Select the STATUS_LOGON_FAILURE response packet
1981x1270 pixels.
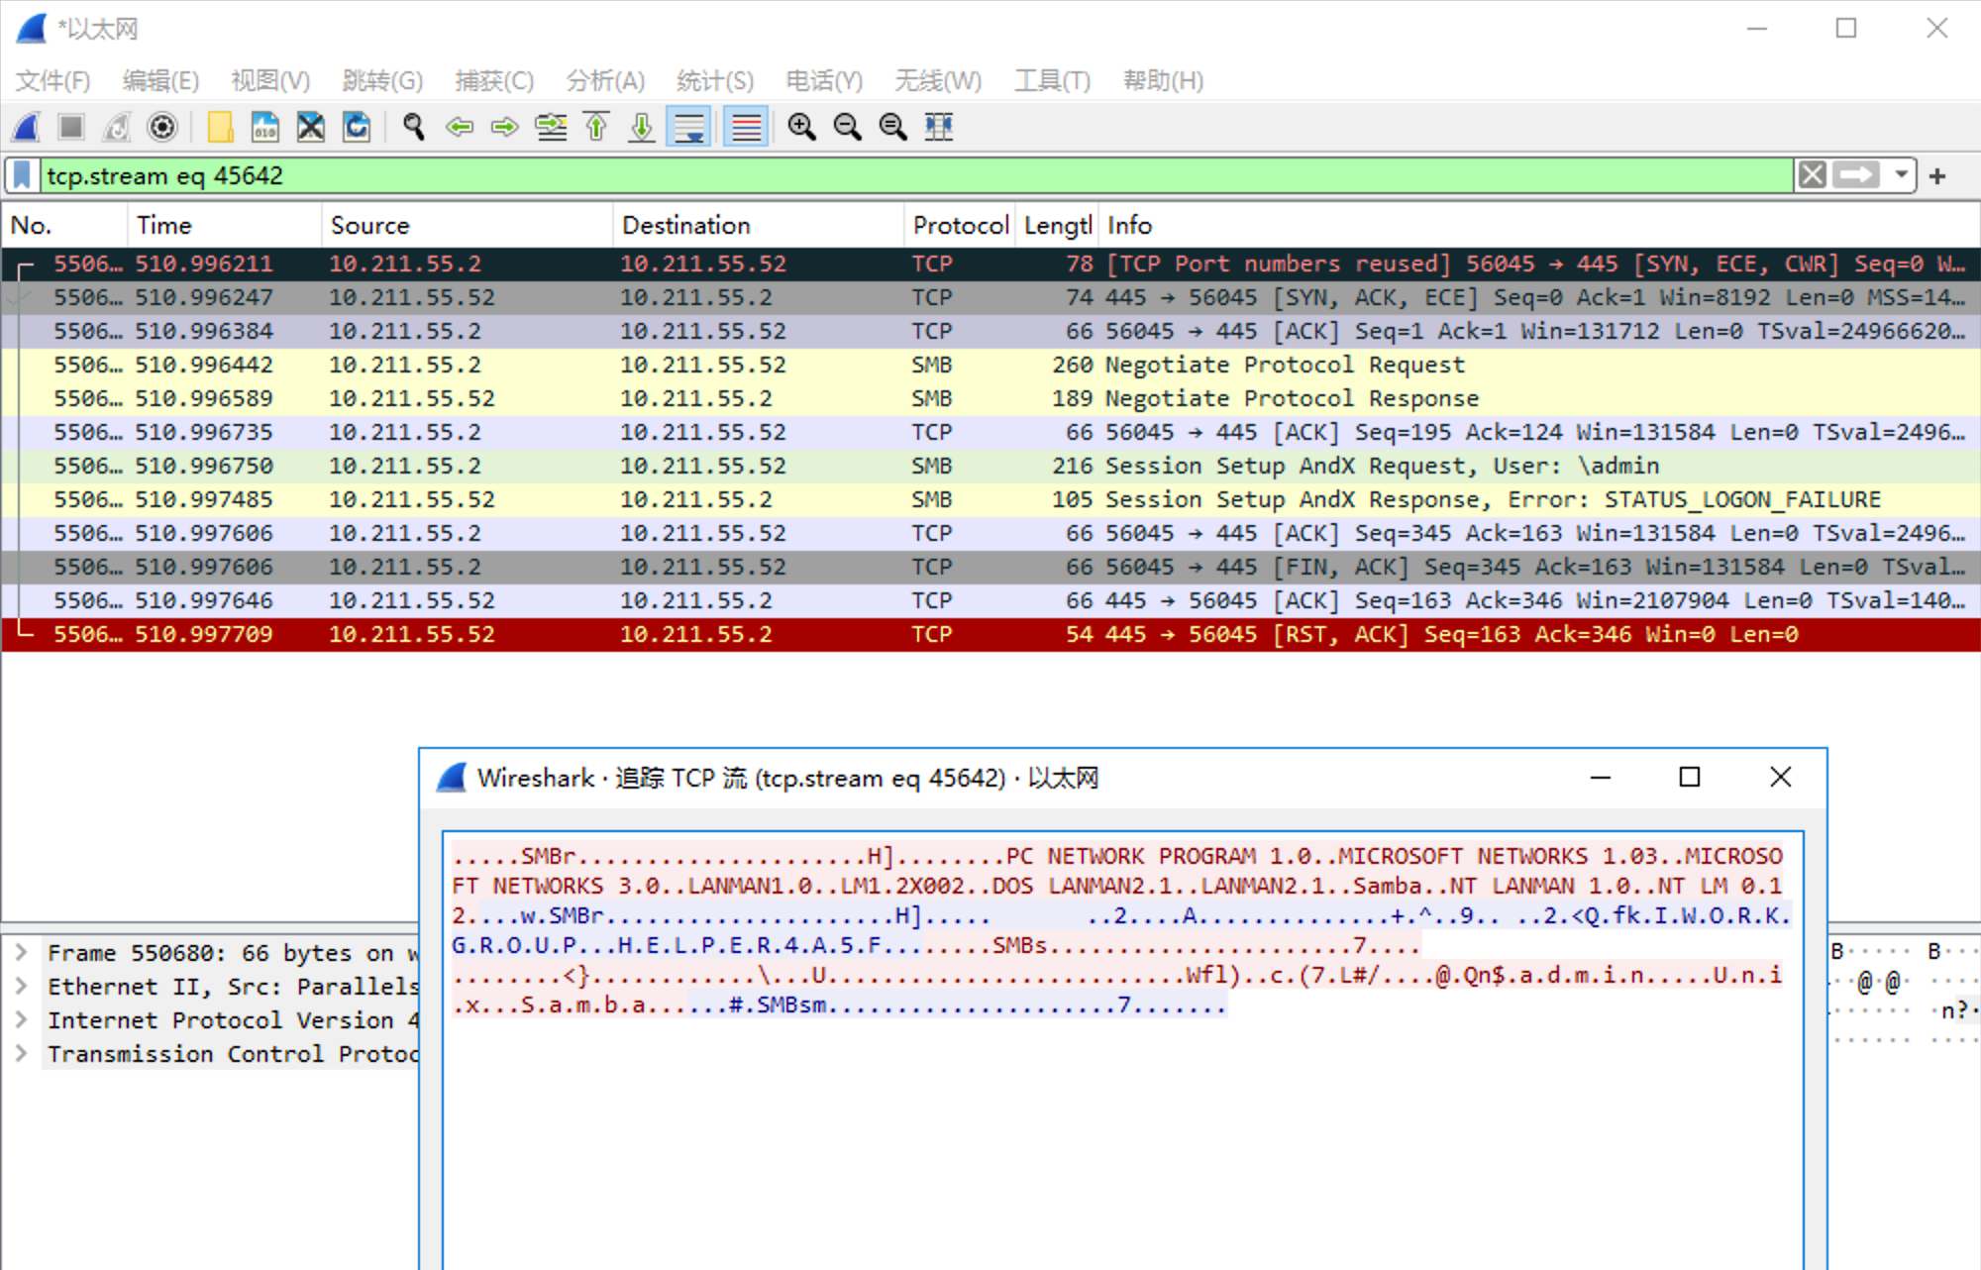tap(990, 499)
